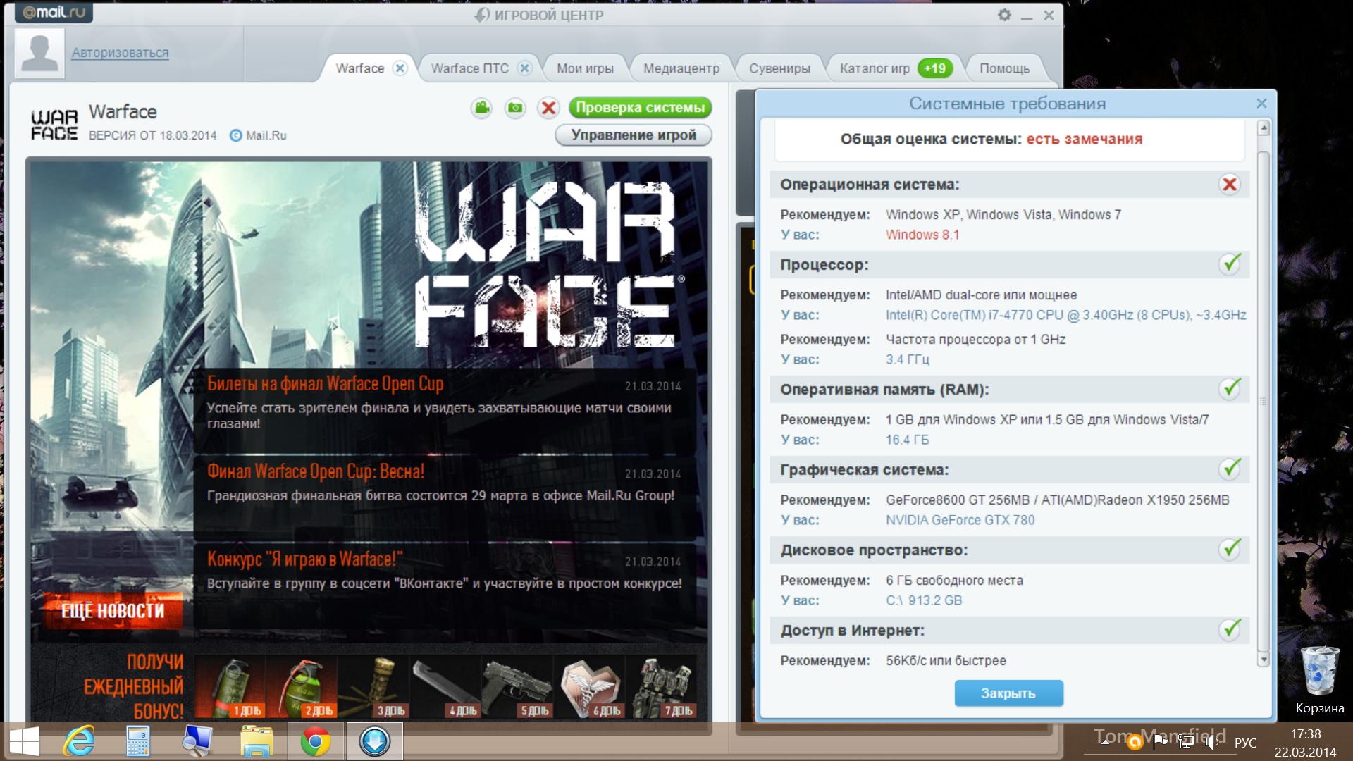Image resolution: width=1353 pixels, height=761 pixels.
Task: Click the Закрыть button
Action: click(x=1008, y=693)
